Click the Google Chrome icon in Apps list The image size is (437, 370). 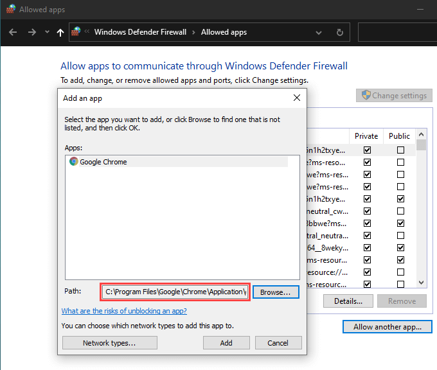(x=74, y=162)
